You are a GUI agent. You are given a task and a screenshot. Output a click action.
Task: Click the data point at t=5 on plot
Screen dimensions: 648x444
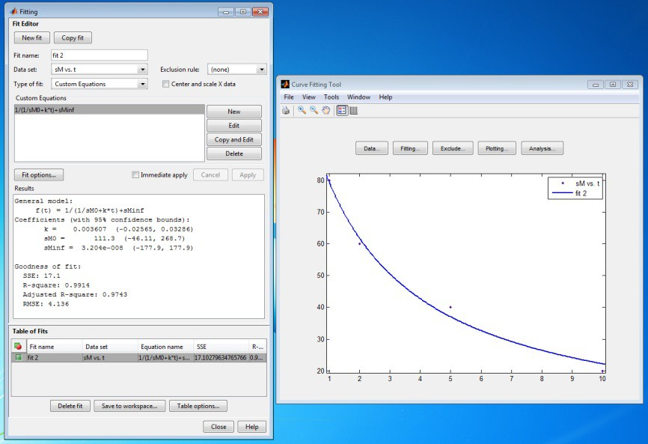pyautogui.click(x=450, y=307)
